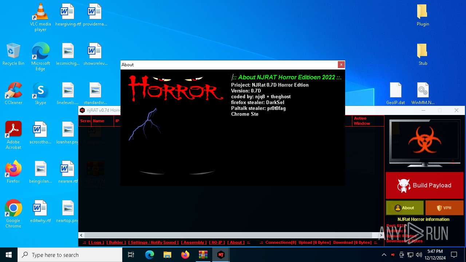Screen dimensions: 466x262
Task: Open beingislan image file
Action: click(40, 172)
